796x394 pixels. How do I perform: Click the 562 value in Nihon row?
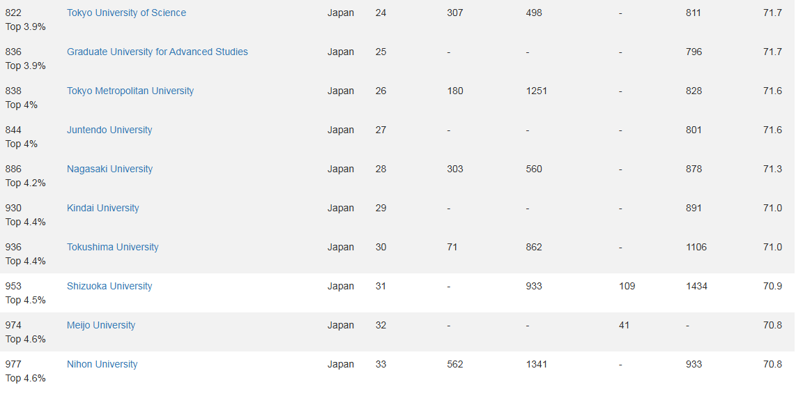pyautogui.click(x=454, y=364)
